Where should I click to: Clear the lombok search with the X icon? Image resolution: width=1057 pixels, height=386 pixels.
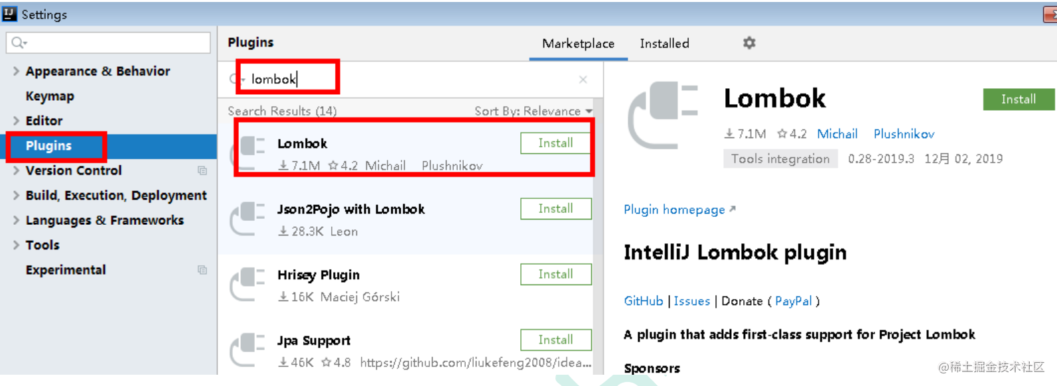pos(583,80)
